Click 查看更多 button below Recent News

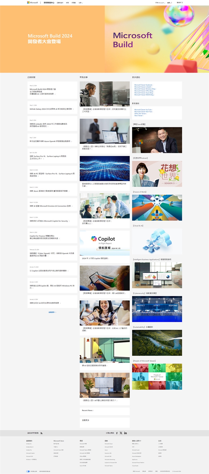[105, 423]
